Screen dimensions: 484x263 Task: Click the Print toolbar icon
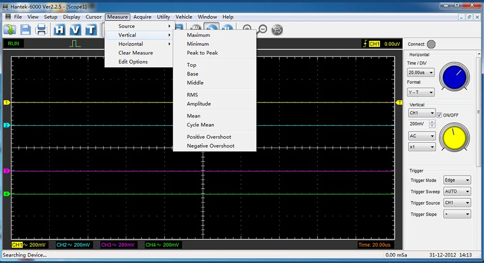click(x=41, y=29)
